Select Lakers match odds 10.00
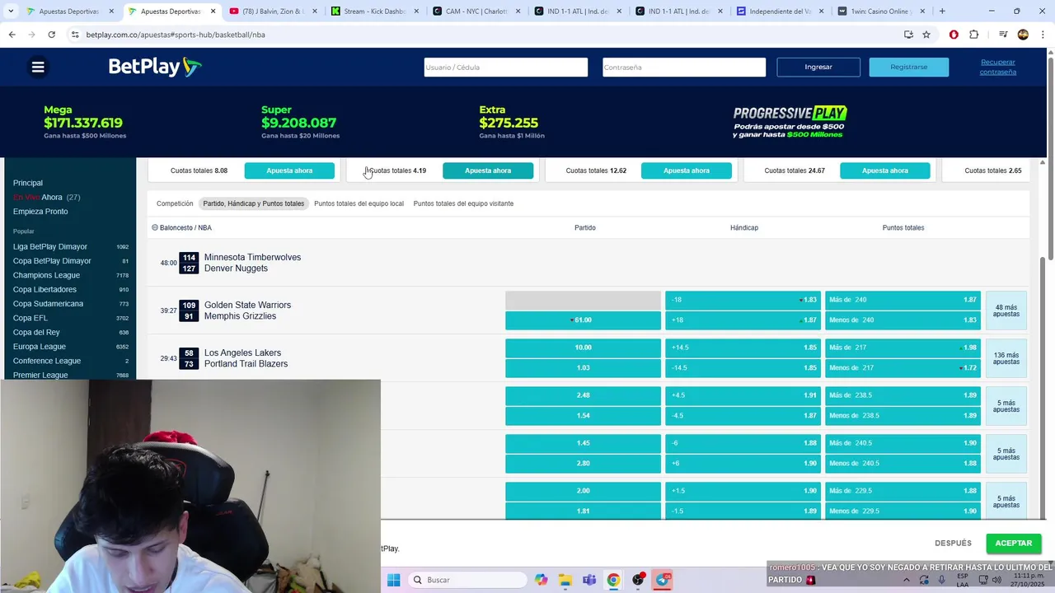The width and height of the screenshot is (1055, 593). (583, 348)
